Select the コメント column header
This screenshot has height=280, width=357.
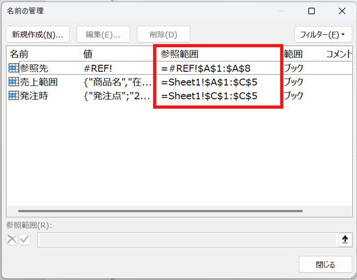tap(338, 54)
